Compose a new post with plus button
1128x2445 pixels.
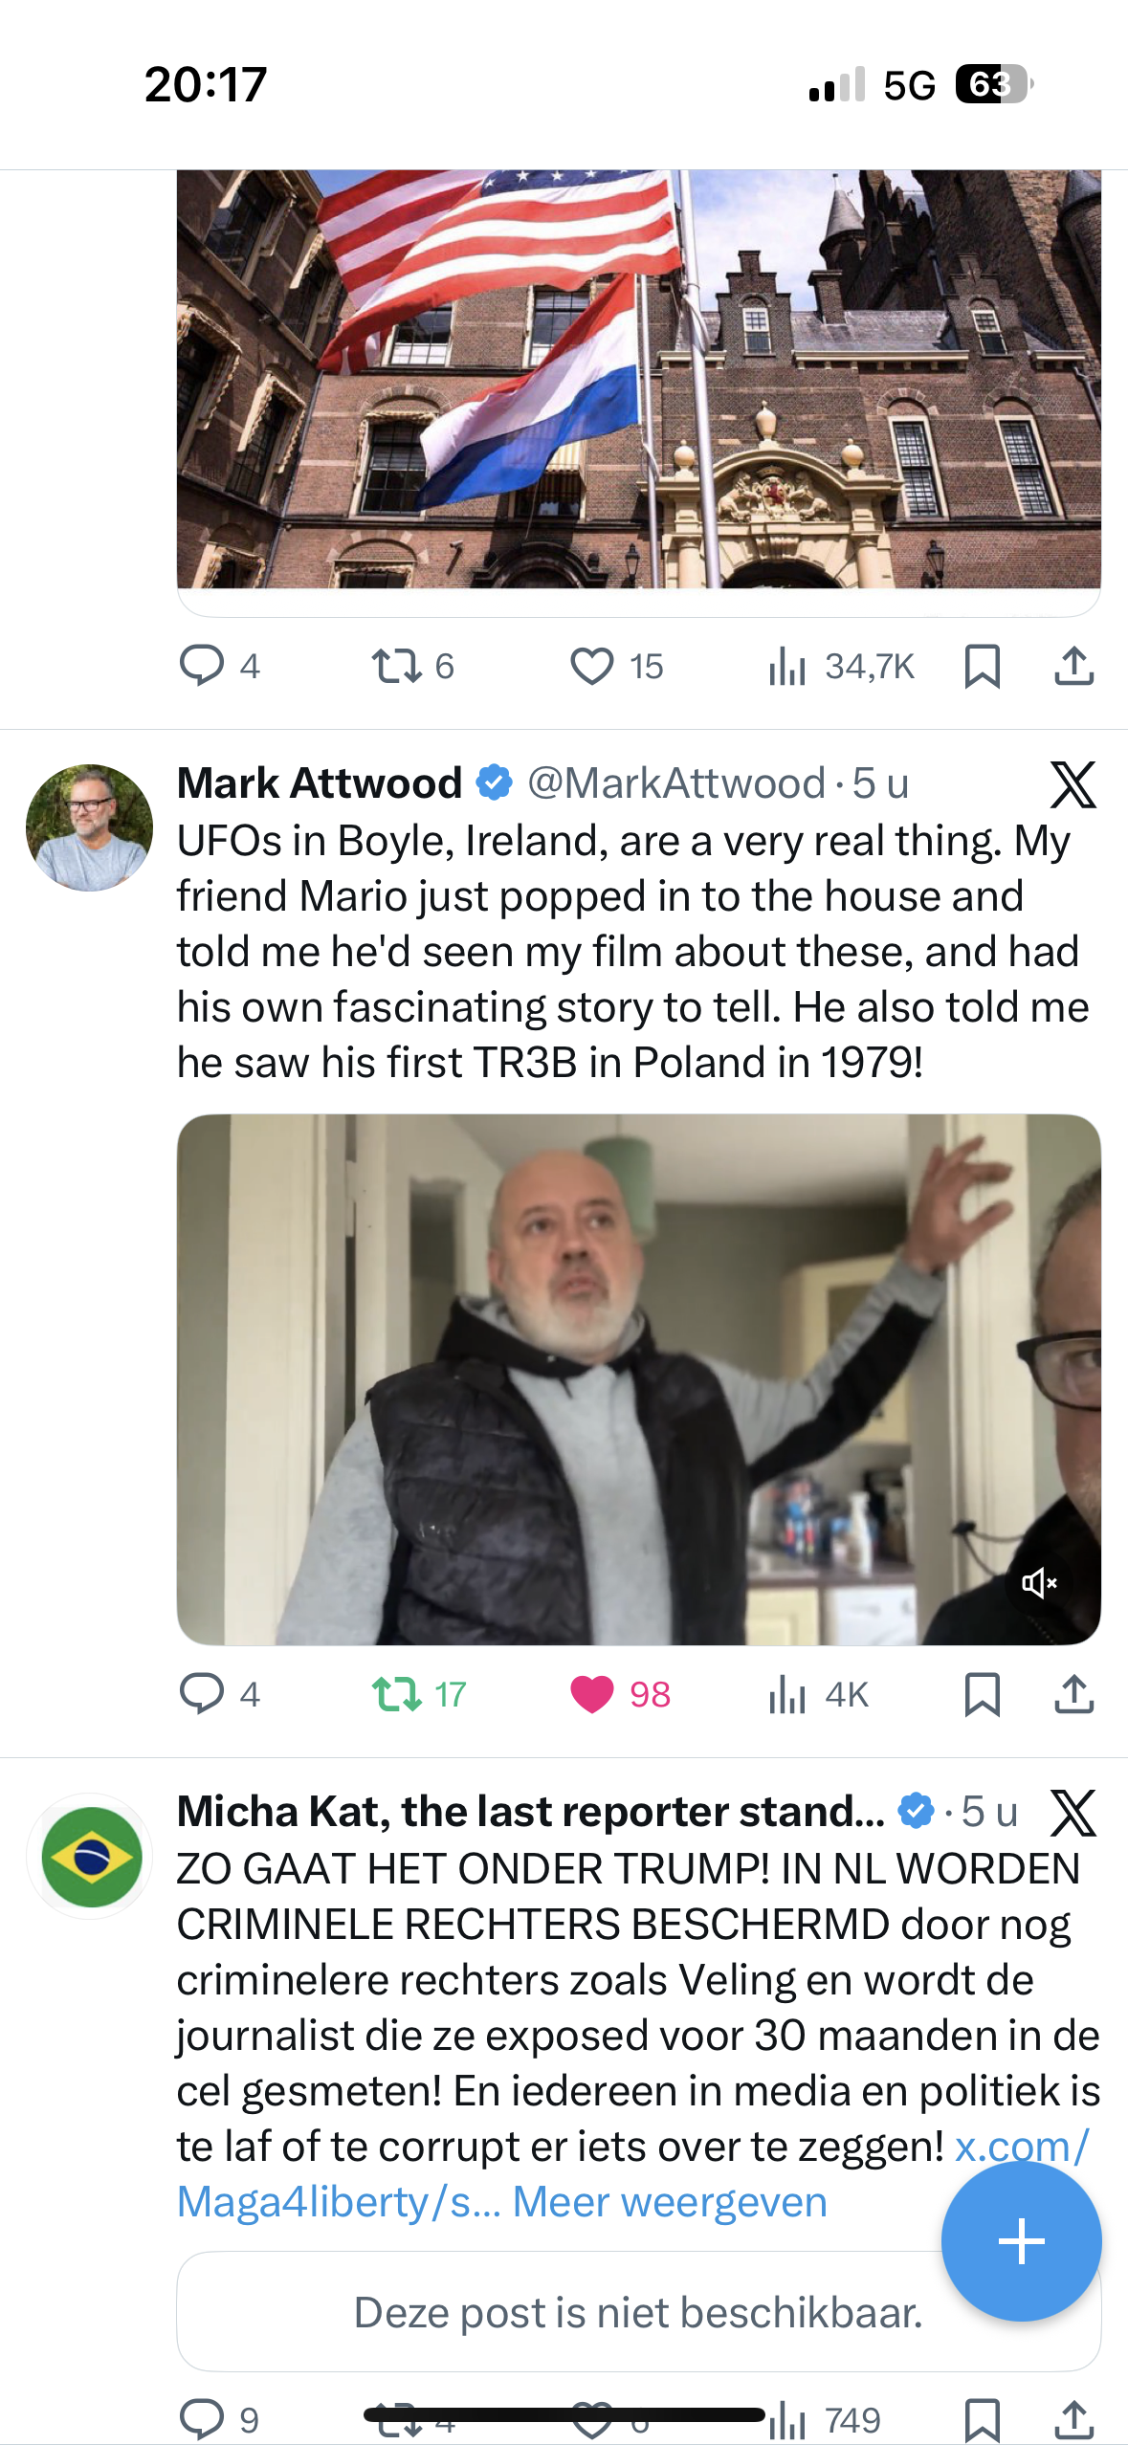tap(1021, 2240)
